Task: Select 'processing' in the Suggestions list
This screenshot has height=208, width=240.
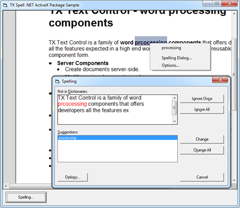Action: coord(118,138)
